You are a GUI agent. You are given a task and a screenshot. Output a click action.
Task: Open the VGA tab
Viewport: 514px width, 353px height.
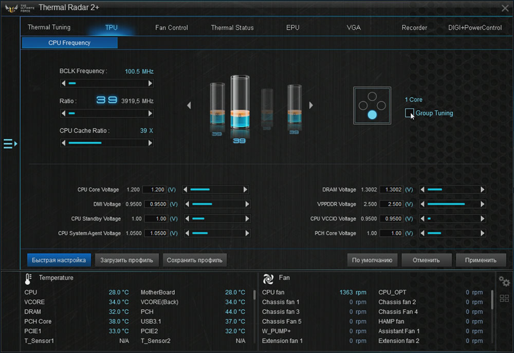(354, 28)
